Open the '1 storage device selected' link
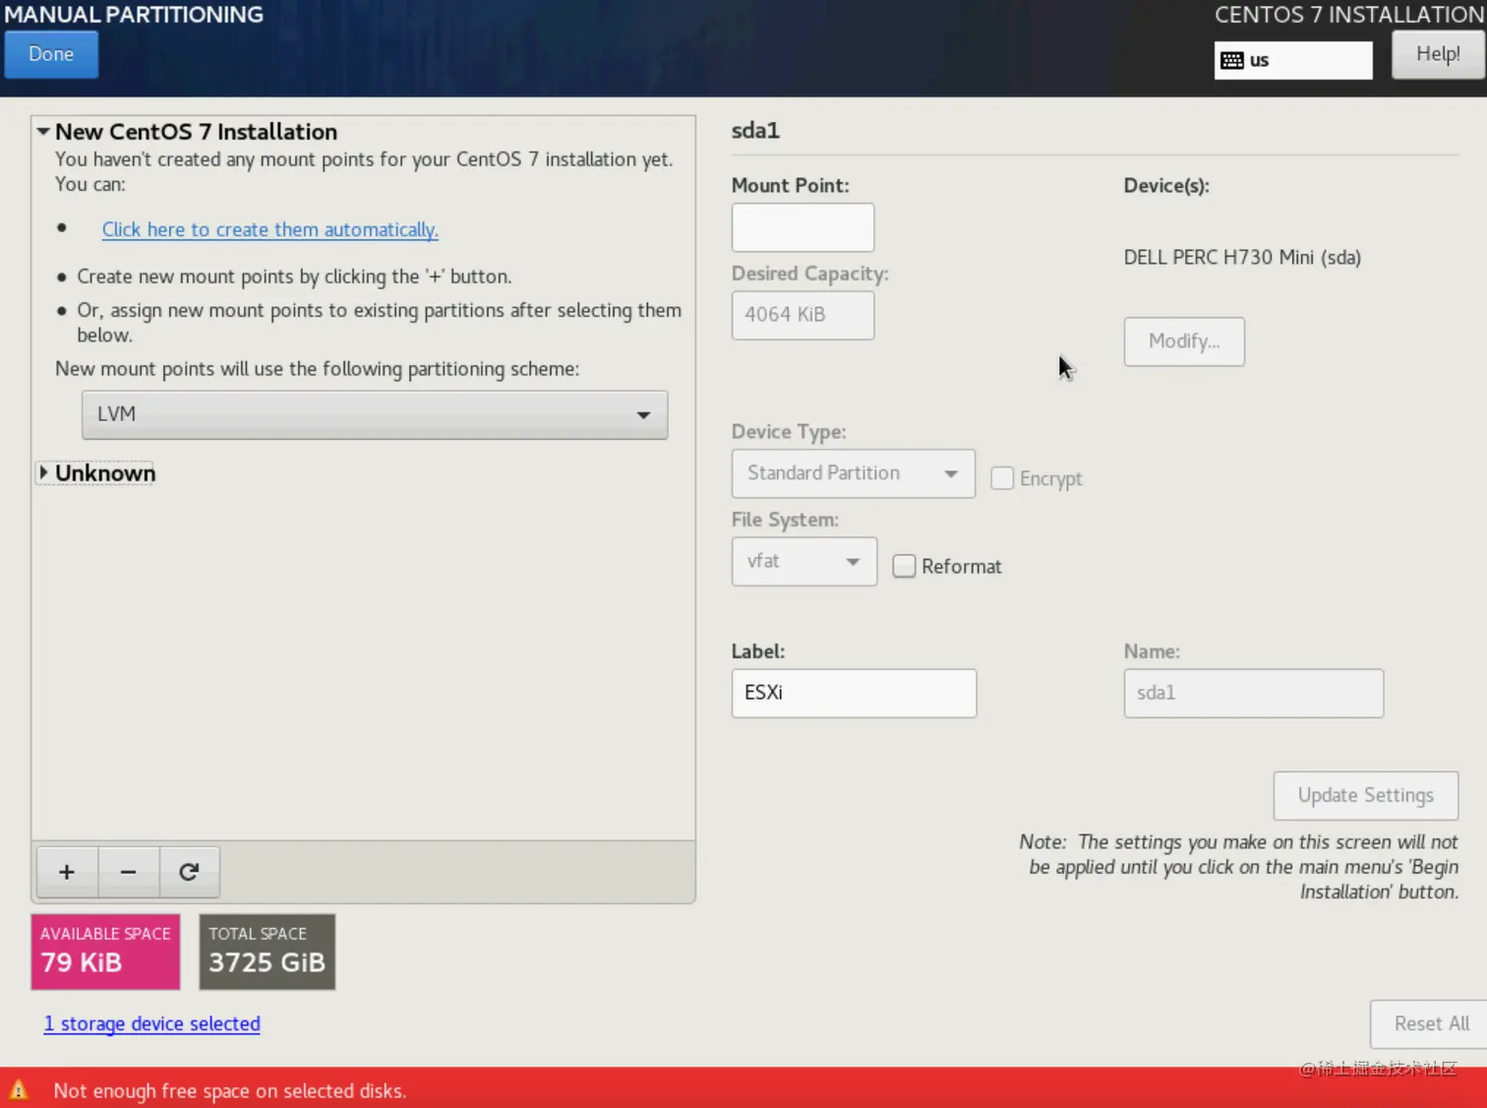 click(x=152, y=1023)
